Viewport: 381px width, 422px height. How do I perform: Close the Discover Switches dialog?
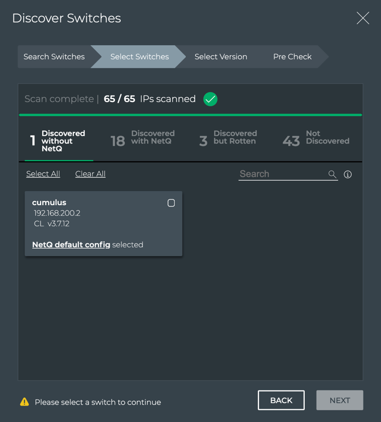(x=363, y=18)
